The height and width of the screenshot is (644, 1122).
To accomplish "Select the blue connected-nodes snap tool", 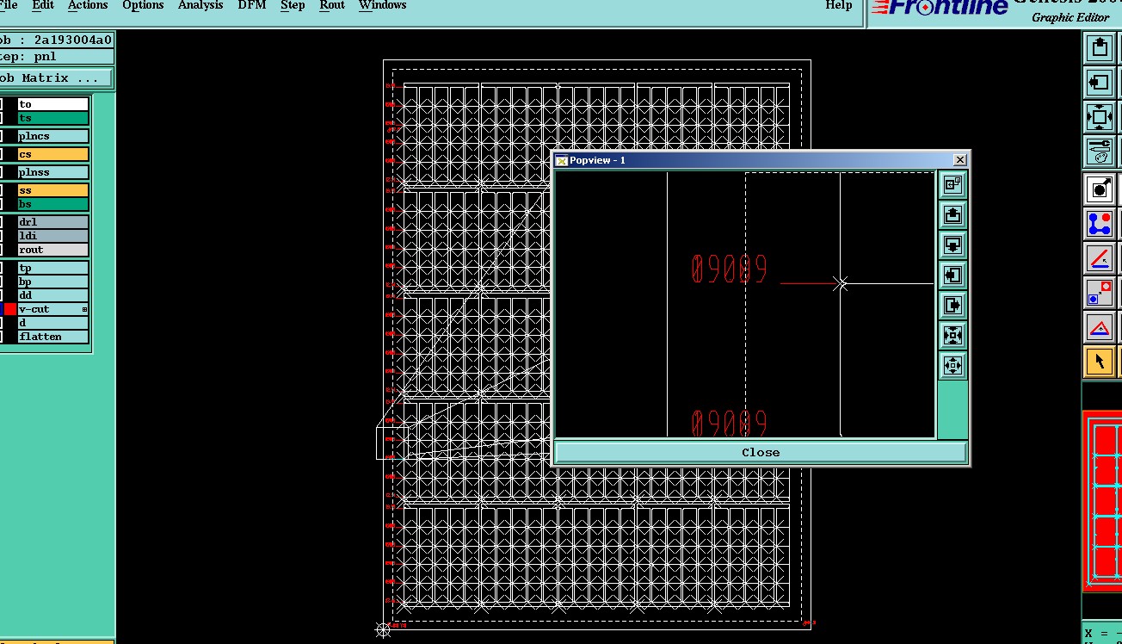I will pyautogui.click(x=1100, y=224).
